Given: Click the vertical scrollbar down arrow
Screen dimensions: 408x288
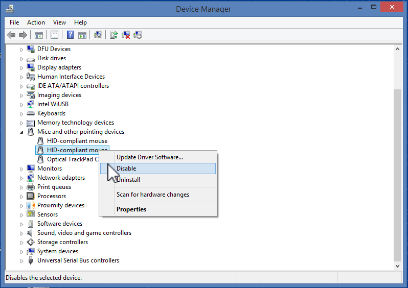Looking at the screenshot, I should tap(397, 266).
